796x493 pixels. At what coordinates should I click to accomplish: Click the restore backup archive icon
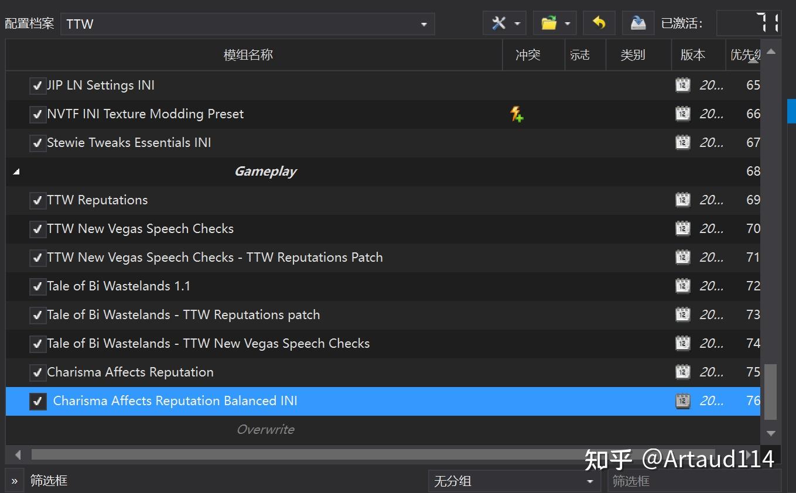tap(637, 23)
